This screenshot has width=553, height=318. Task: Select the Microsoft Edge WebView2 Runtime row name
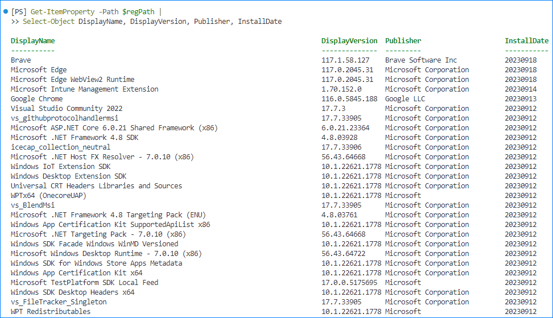(72, 80)
